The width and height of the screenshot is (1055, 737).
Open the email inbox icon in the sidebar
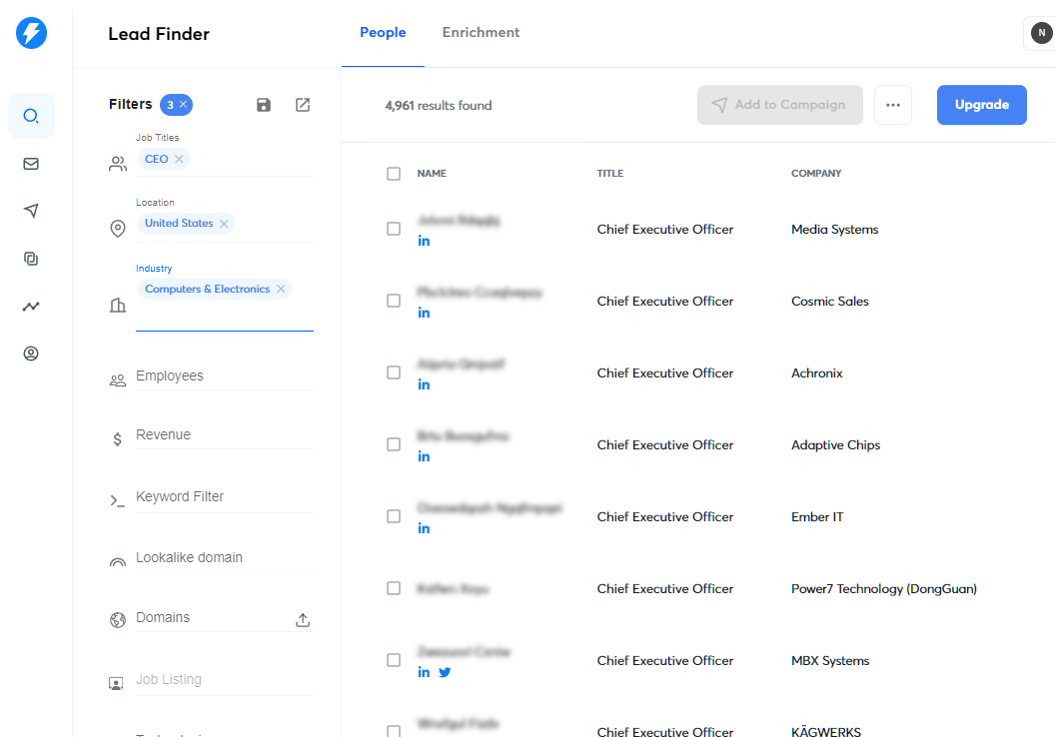click(x=31, y=163)
